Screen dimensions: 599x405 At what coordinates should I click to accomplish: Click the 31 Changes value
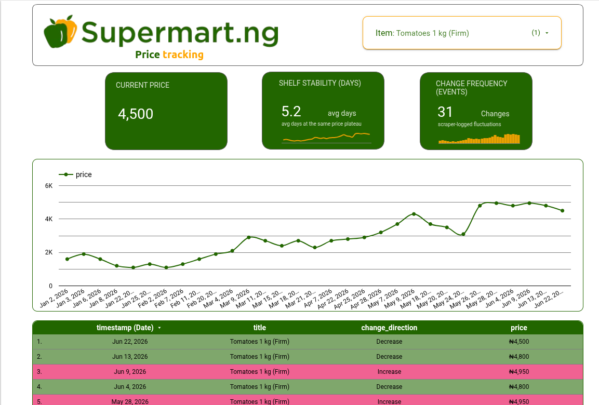(x=445, y=112)
